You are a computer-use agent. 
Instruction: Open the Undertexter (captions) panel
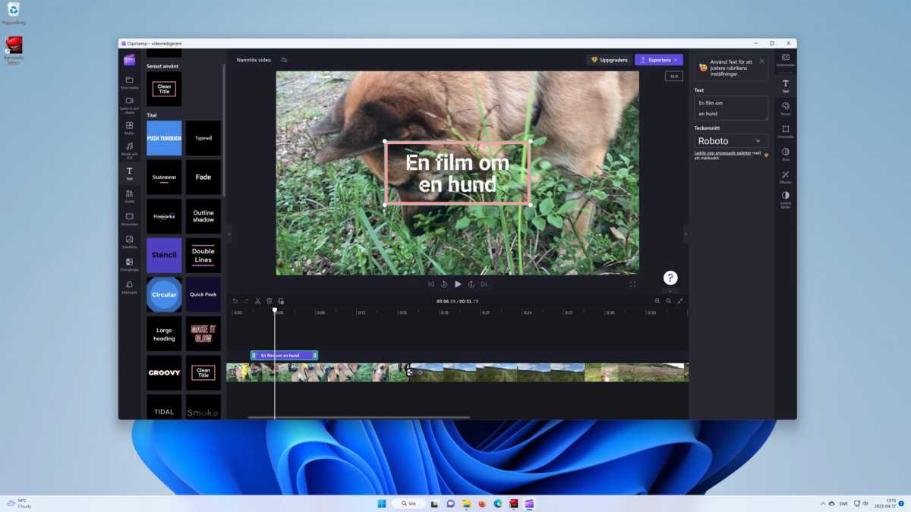pos(786,59)
